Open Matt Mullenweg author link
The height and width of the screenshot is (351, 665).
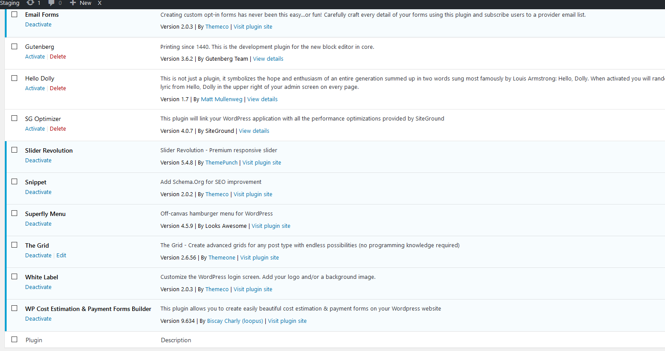coord(222,99)
